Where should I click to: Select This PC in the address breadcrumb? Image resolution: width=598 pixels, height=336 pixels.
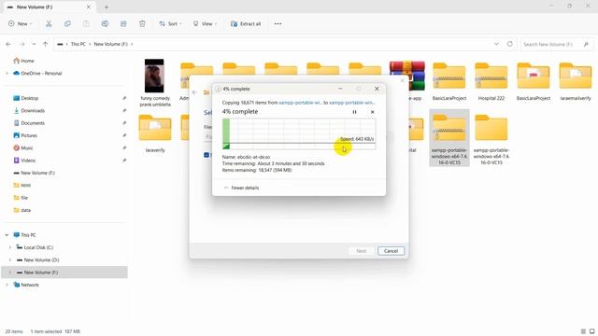78,44
